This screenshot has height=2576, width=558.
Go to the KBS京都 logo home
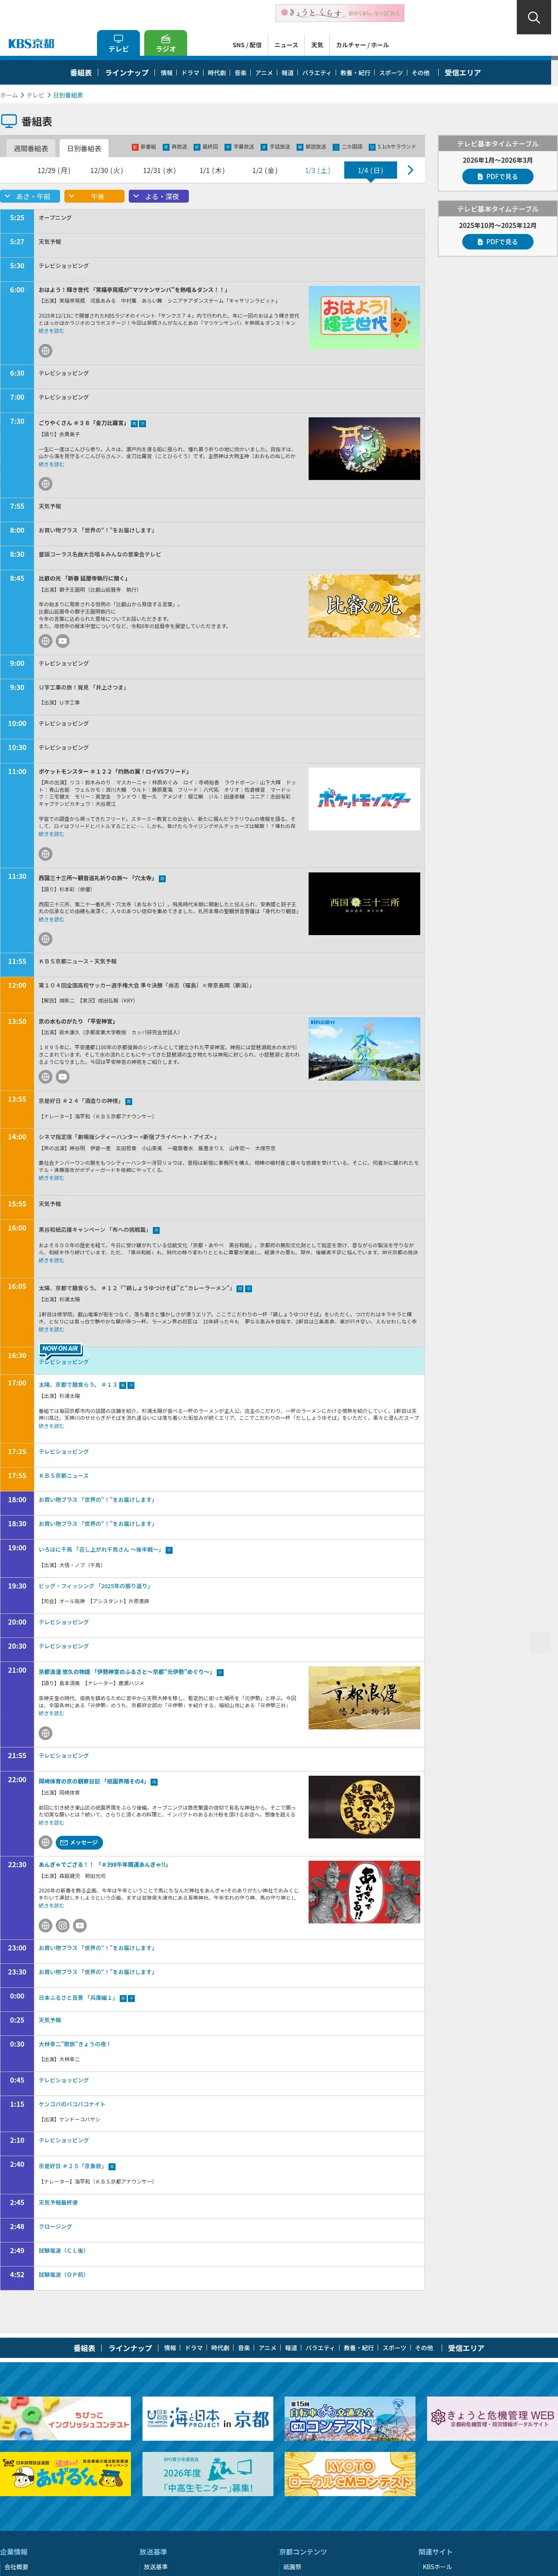(x=31, y=44)
